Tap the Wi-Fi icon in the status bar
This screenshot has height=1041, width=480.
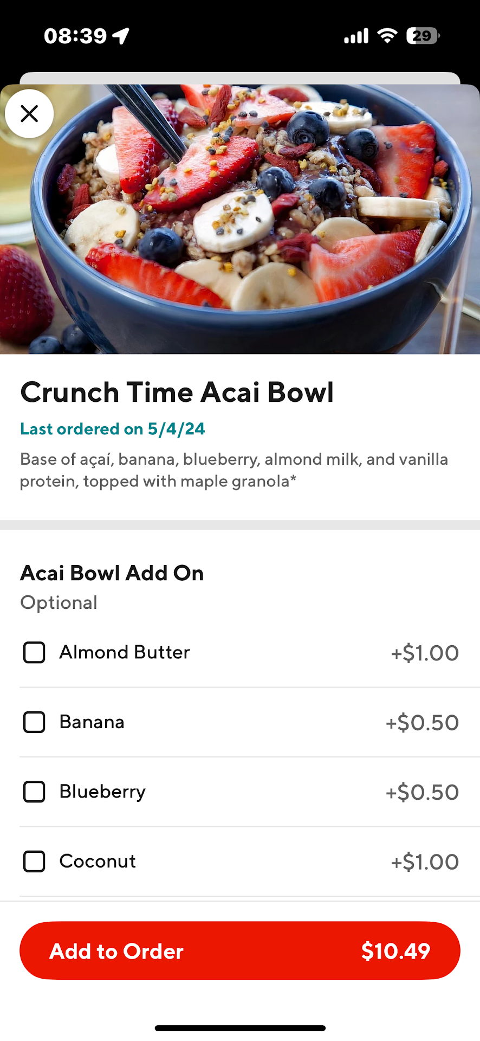pyautogui.click(x=387, y=36)
